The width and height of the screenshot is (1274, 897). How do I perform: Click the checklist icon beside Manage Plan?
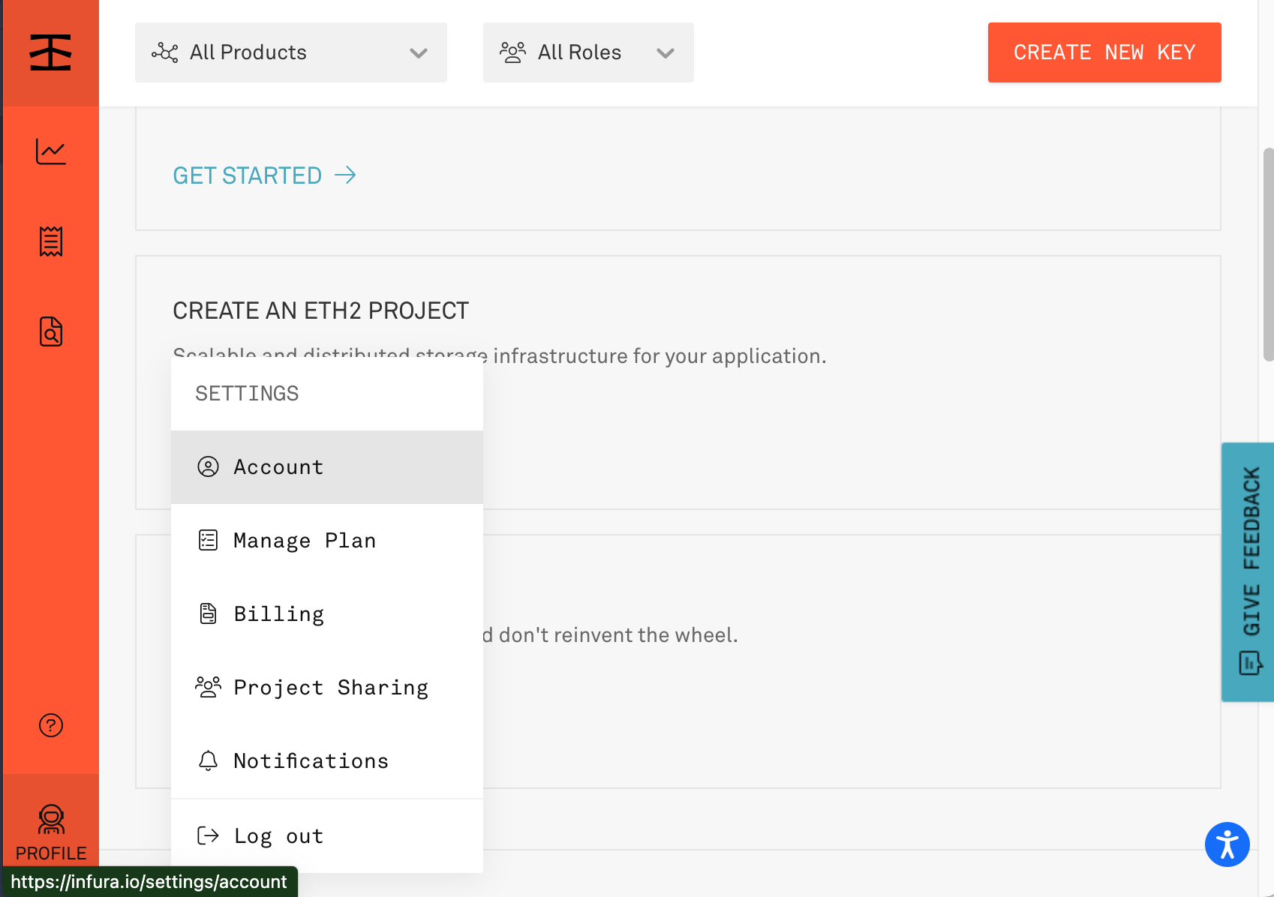[x=208, y=540]
